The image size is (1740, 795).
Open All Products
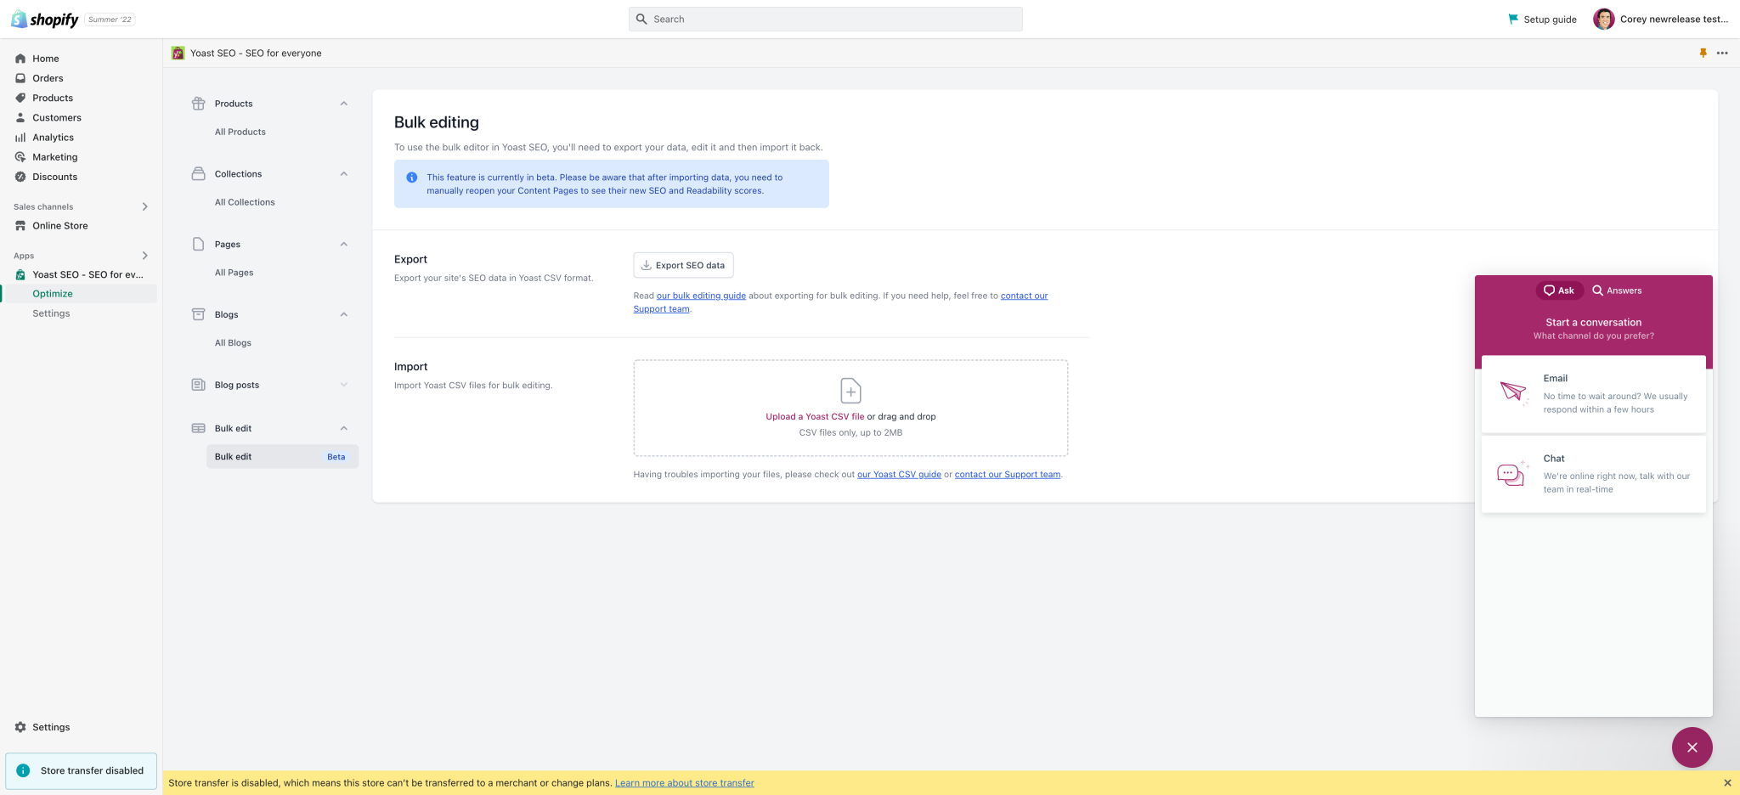click(240, 132)
